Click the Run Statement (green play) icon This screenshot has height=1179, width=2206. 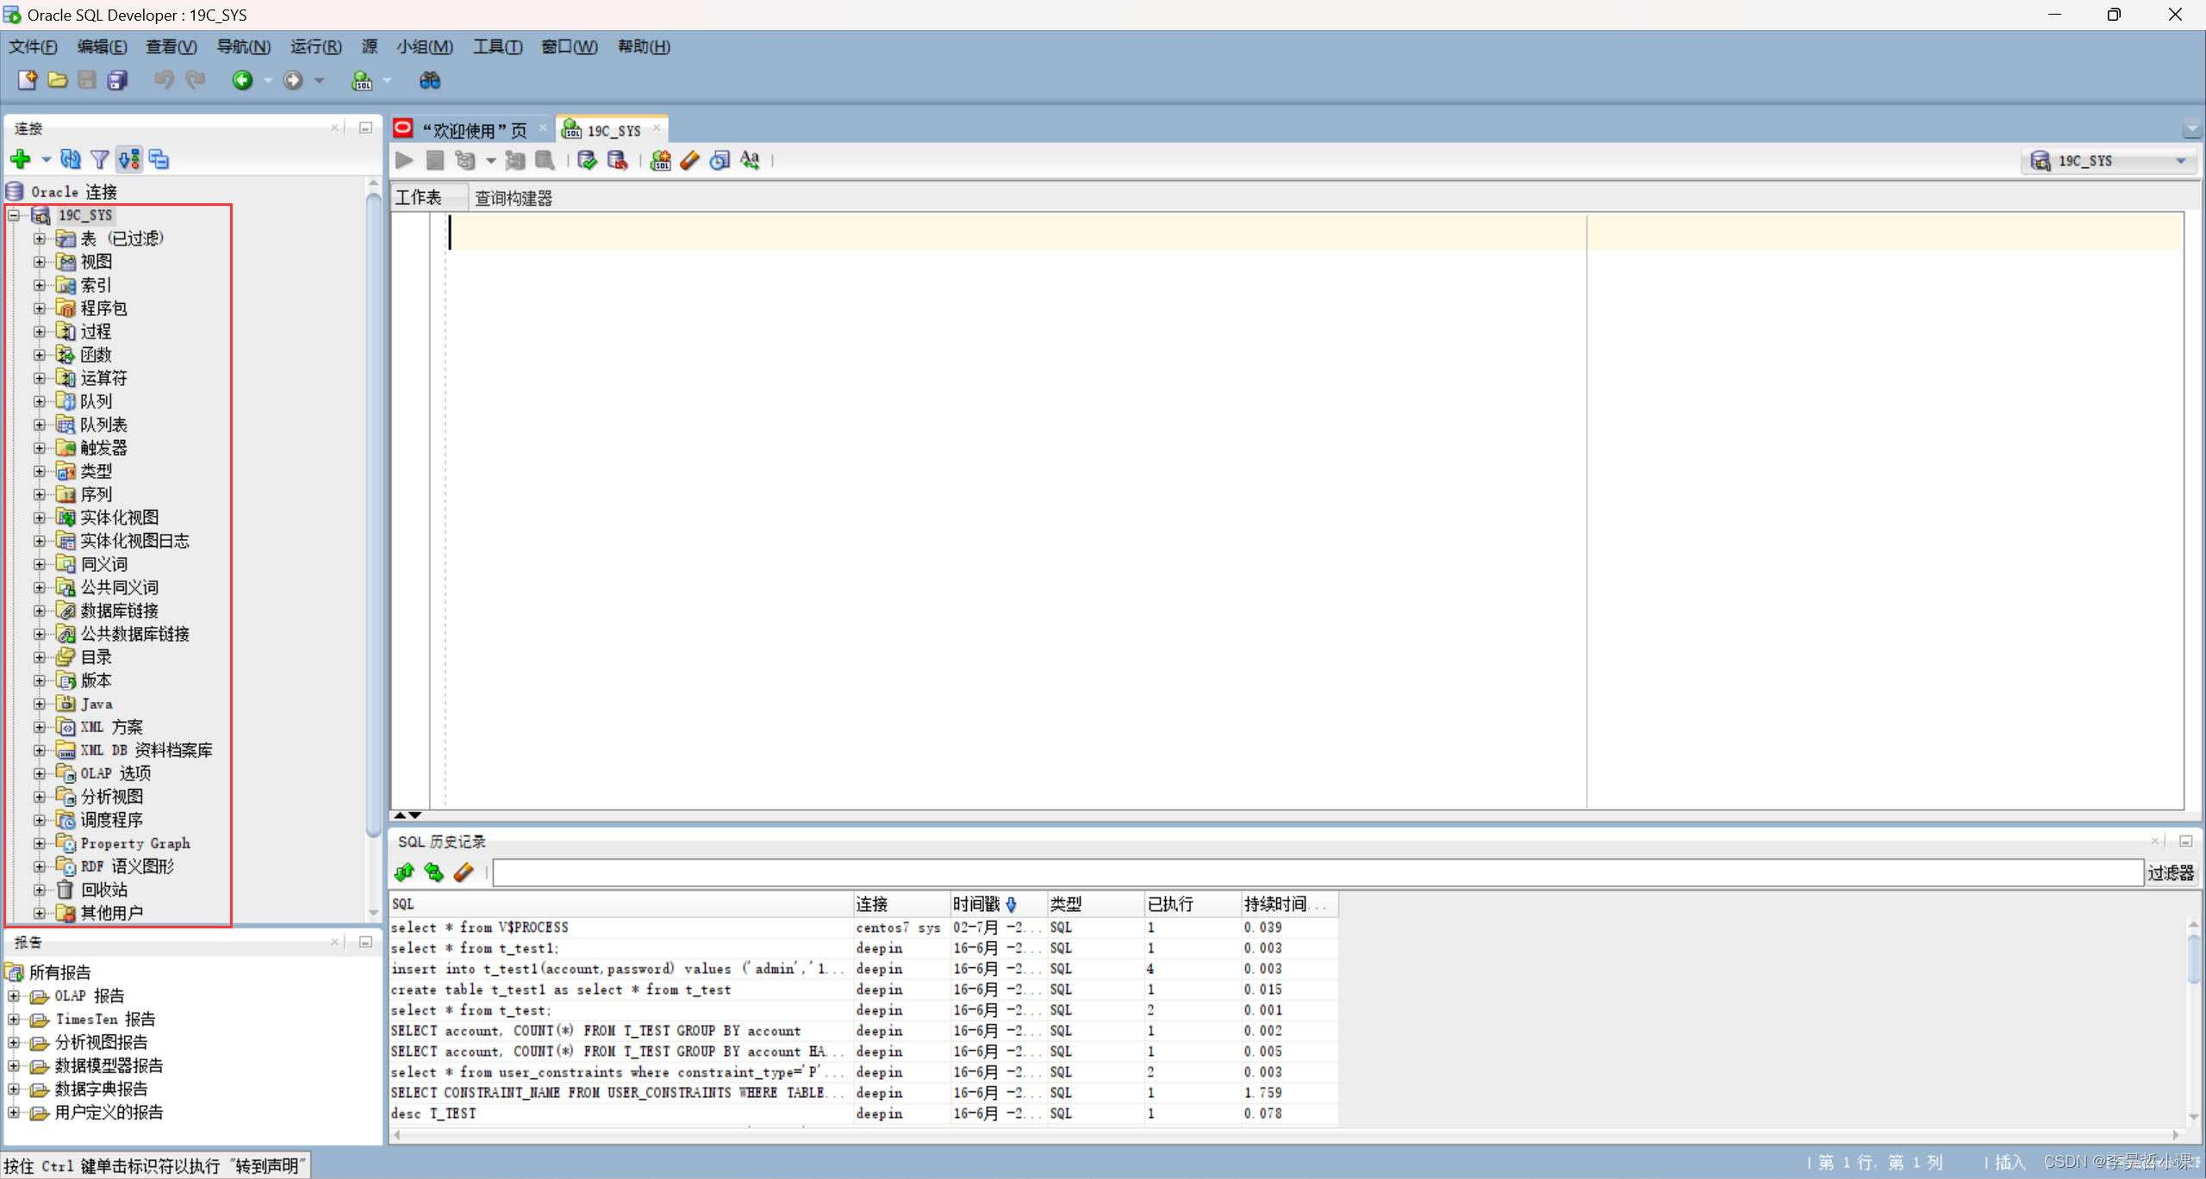point(404,158)
